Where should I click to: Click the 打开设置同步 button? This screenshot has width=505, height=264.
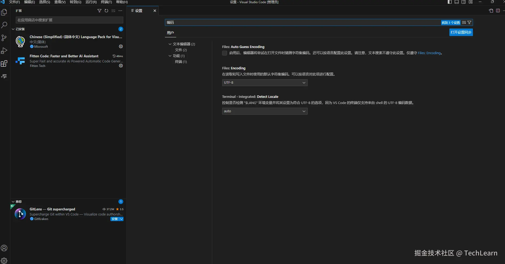click(461, 32)
